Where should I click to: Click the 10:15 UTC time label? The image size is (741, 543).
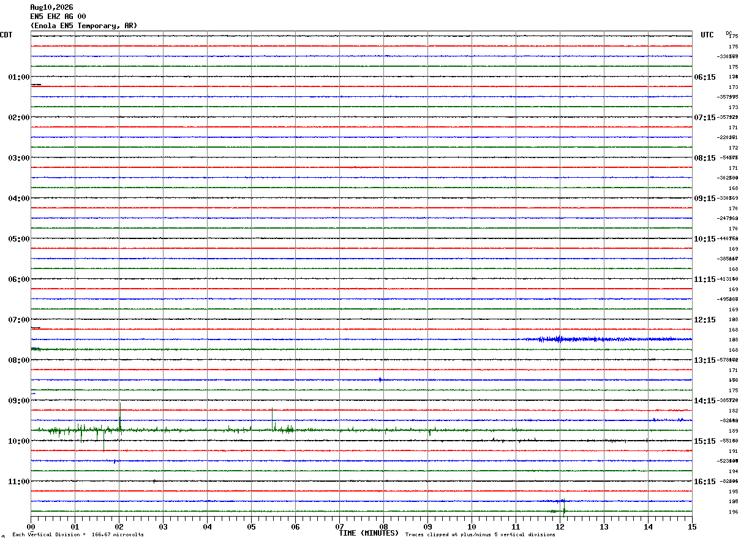click(705, 239)
